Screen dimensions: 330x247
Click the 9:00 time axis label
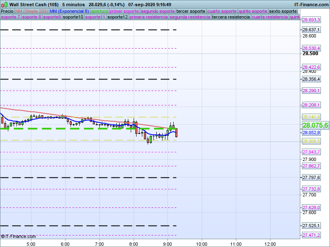[167, 244]
